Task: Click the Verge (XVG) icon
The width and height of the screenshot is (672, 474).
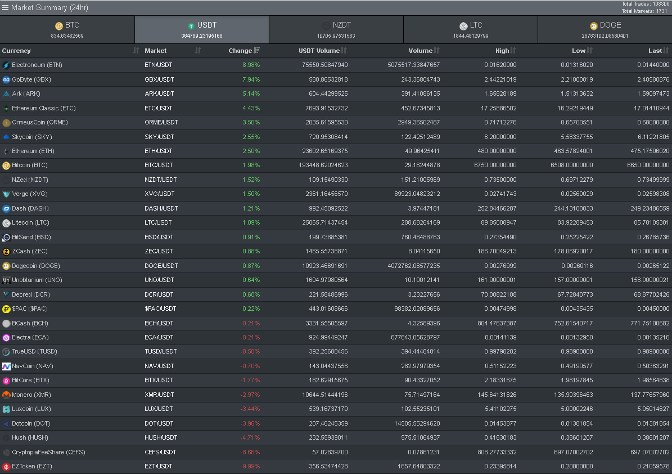Action: tap(6, 194)
